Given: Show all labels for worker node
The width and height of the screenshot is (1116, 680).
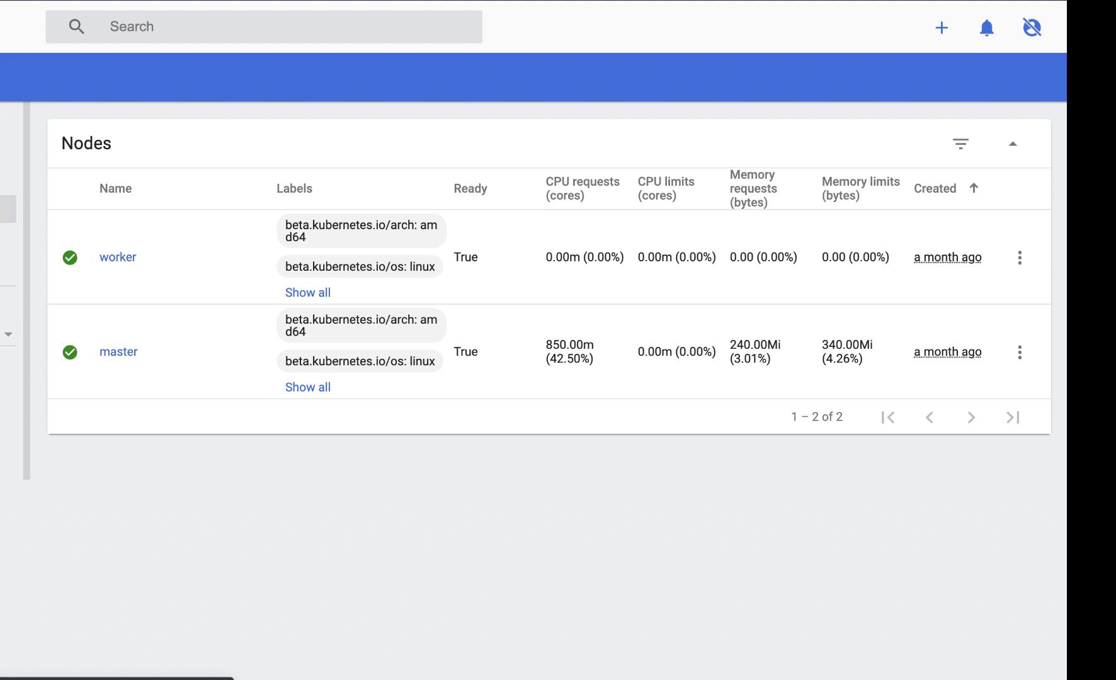Looking at the screenshot, I should pyautogui.click(x=308, y=292).
